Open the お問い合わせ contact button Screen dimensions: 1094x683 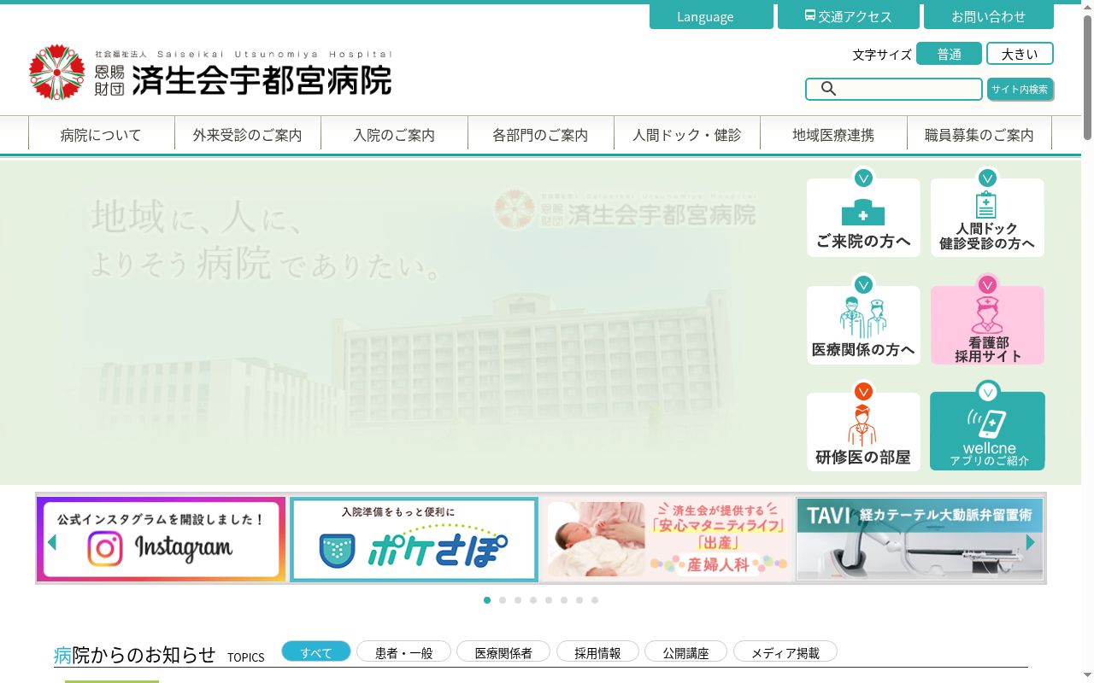pyautogui.click(x=989, y=17)
